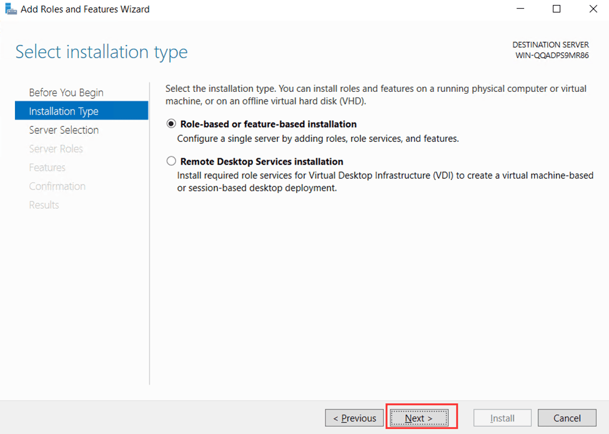
Task: Select the Installation Type step
Action: pyautogui.click(x=64, y=111)
